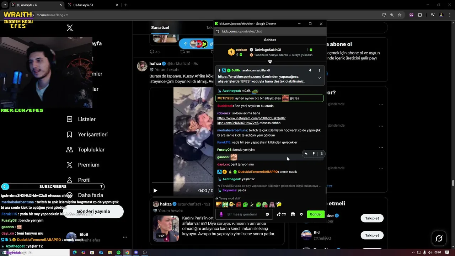The width and height of the screenshot is (455, 256).
Task: Open Discord from the taskbar
Action: tap(136, 252)
